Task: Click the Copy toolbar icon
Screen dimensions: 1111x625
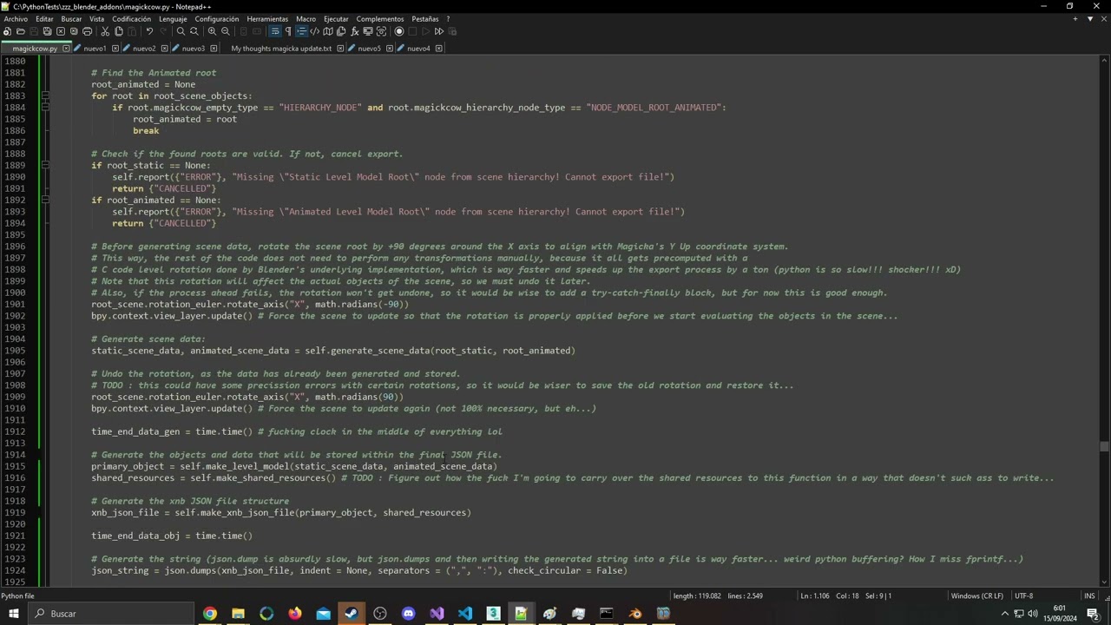Action: coord(119,31)
